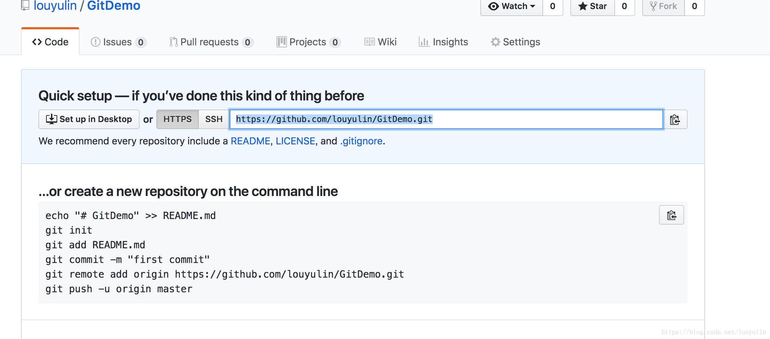Click the Projects count badge

(x=335, y=42)
